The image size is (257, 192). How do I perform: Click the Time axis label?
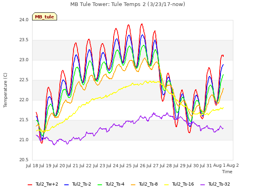tap(227, 172)
